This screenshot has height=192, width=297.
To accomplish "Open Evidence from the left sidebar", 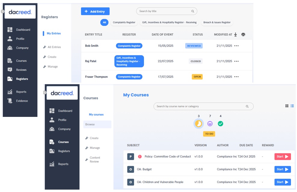I will [x=22, y=101].
